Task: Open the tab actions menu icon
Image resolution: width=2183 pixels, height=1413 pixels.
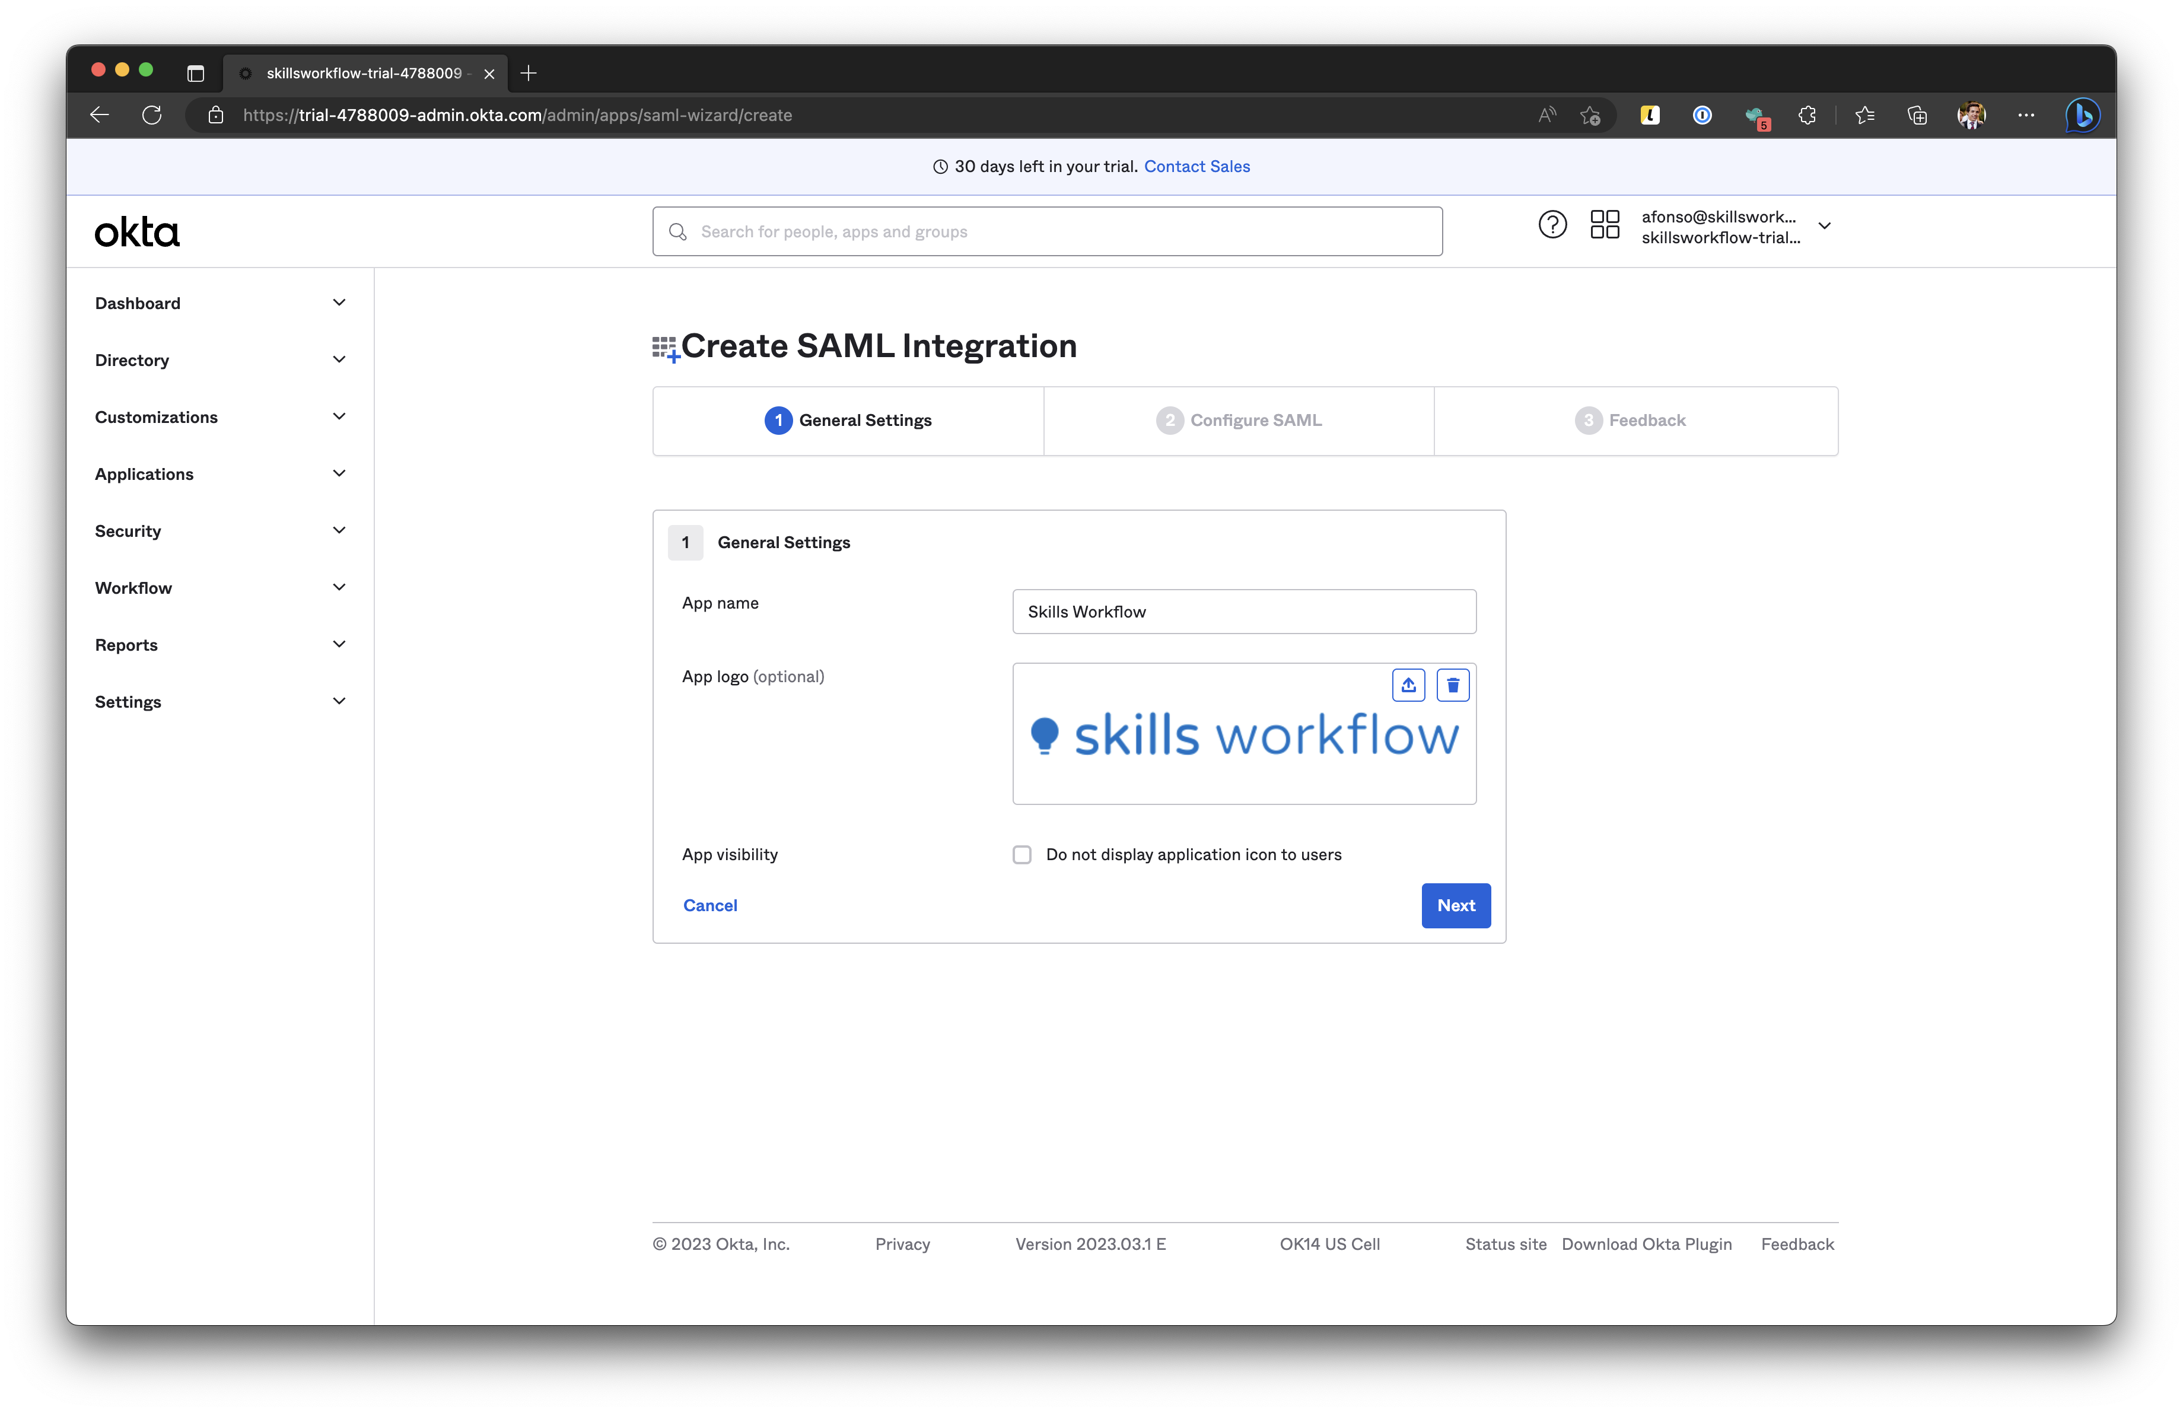Action: coord(195,74)
